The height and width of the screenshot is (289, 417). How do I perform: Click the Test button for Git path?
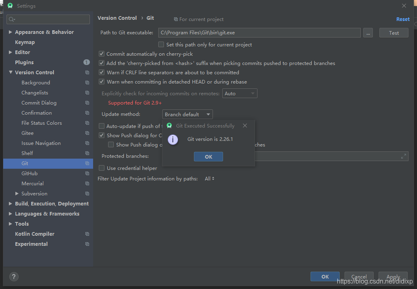(394, 33)
